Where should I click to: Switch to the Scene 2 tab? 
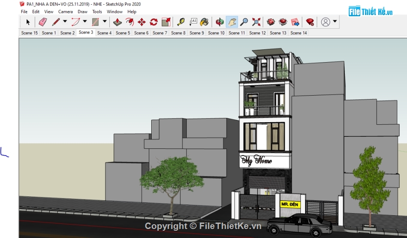pos(67,33)
